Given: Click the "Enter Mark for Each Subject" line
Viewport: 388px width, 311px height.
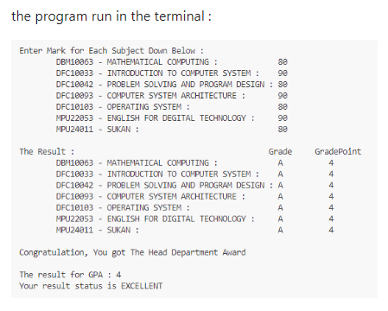Looking at the screenshot, I should [111, 51].
